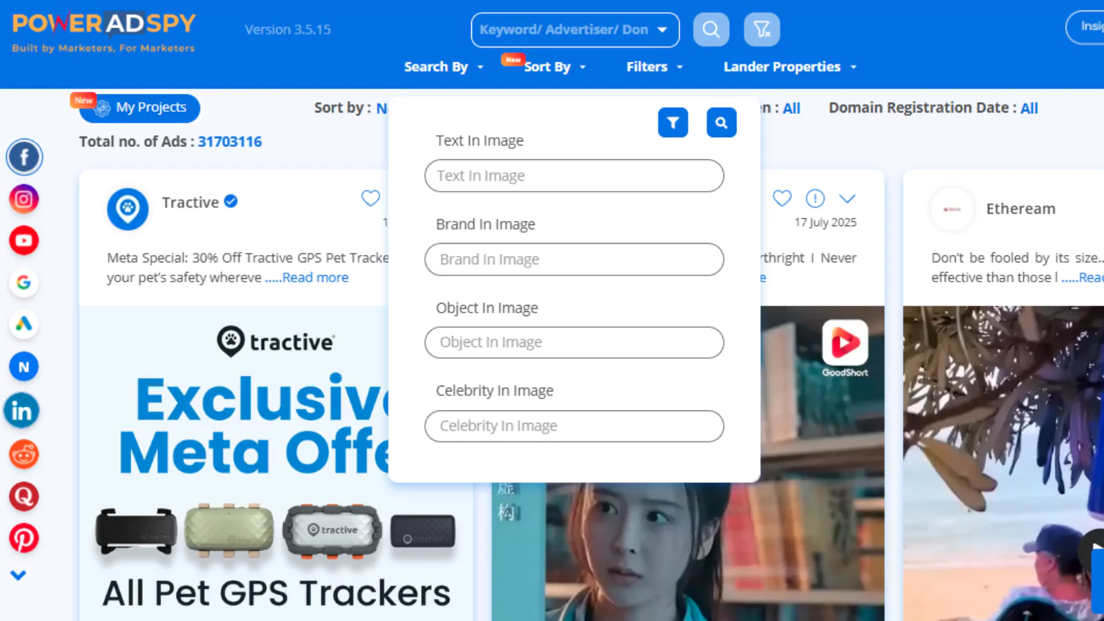Image resolution: width=1104 pixels, height=621 pixels.
Task: Click the filter funnel button in image popup
Action: (673, 123)
